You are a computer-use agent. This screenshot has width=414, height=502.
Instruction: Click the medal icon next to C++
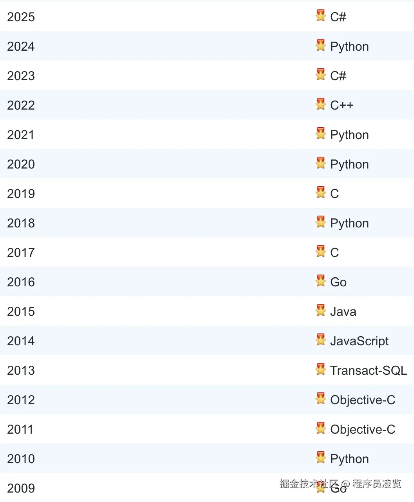321,104
